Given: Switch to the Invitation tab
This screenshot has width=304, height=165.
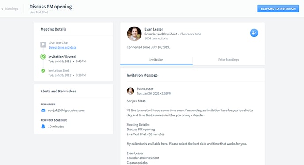Looking at the screenshot, I should click(156, 60).
